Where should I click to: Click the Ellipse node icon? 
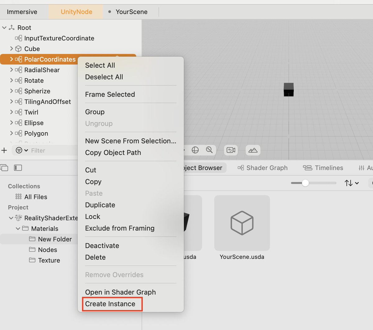pyautogui.click(x=19, y=123)
